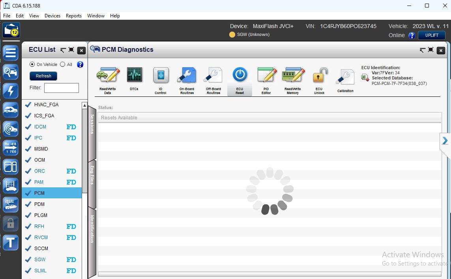Image resolution: width=451 pixels, height=279 pixels.
Task: Select ORC in the ECU list
Action: pos(52,171)
